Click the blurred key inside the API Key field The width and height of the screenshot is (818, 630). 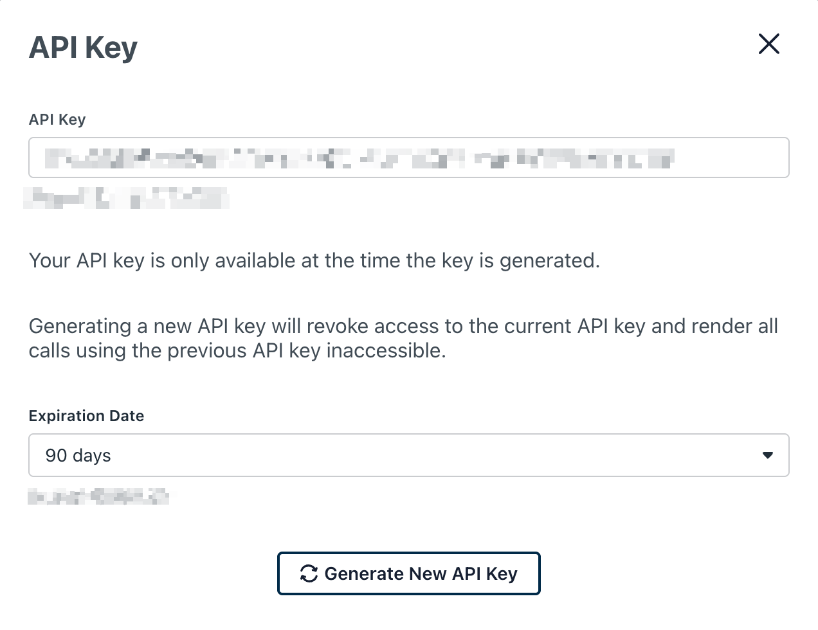[x=359, y=158]
